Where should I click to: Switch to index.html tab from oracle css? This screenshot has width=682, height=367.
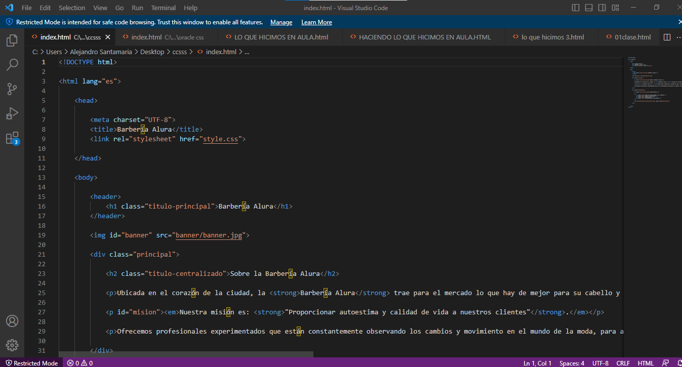coord(167,37)
